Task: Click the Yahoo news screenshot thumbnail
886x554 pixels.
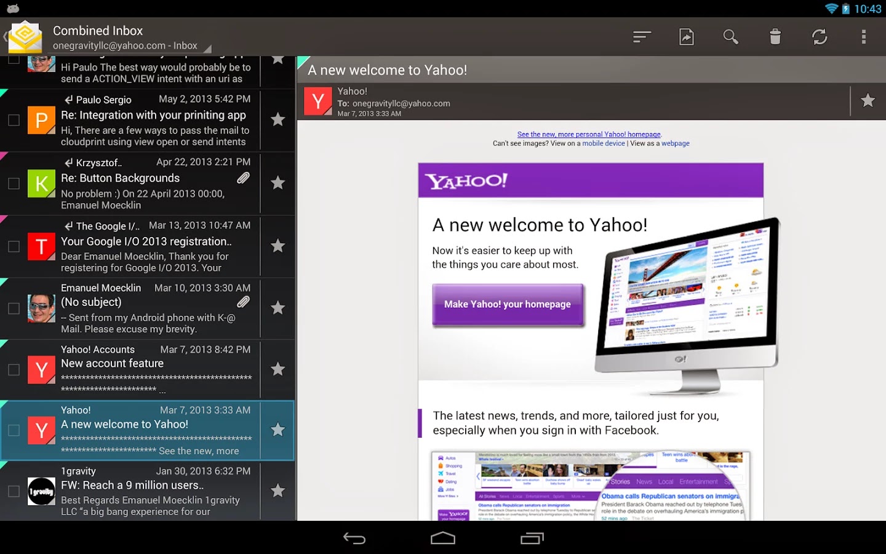Action: tap(591, 486)
